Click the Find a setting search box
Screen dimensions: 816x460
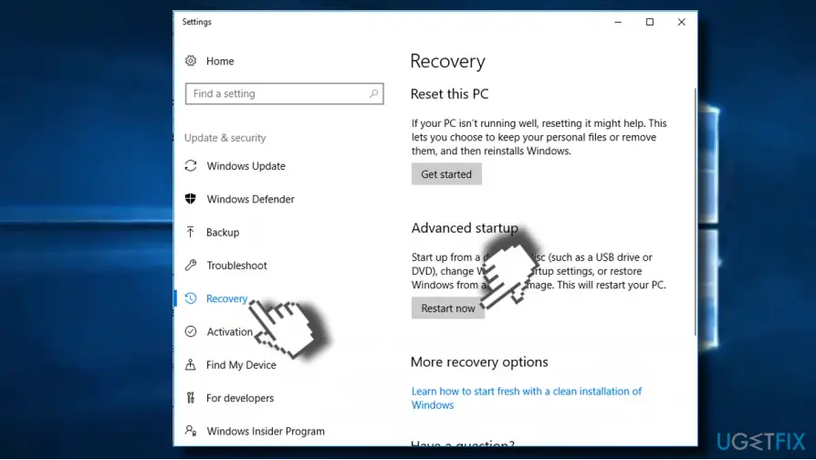[284, 94]
